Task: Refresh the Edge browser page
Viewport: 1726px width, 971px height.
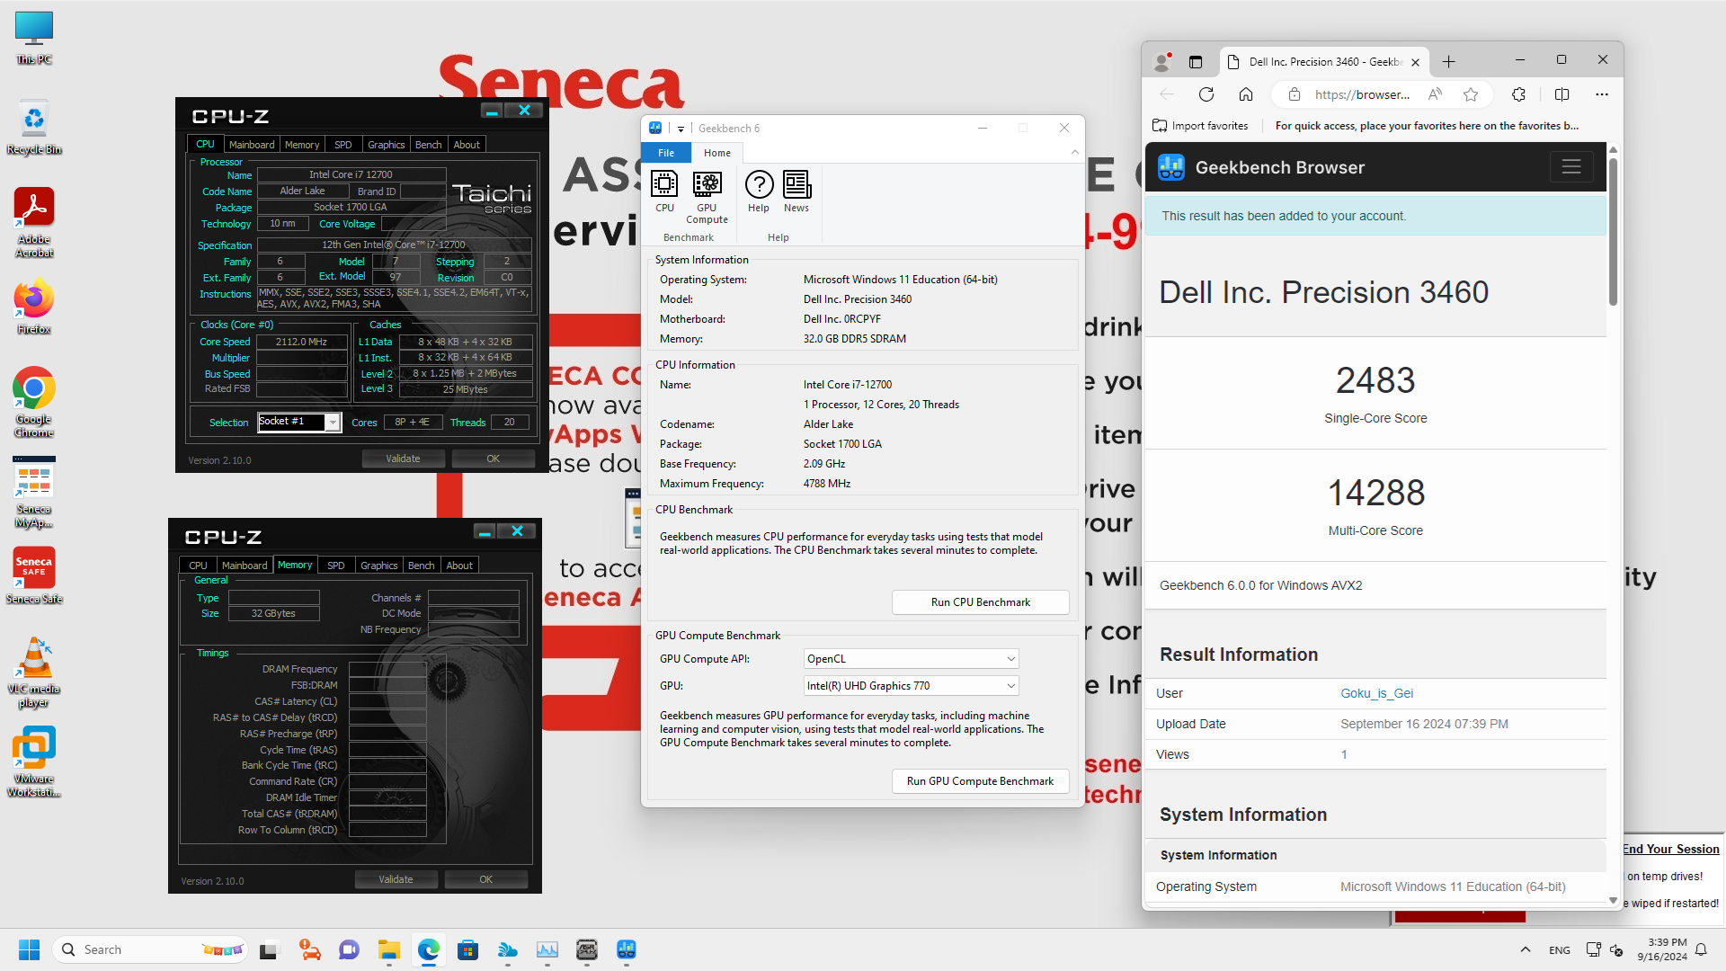Action: coord(1206,94)
